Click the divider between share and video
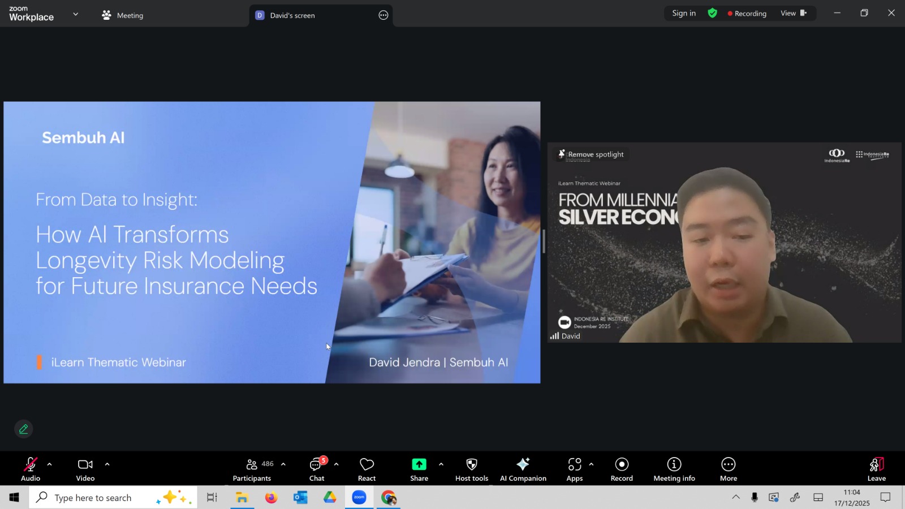Screen dimensions: 905x509 click(x=544, y=241)
